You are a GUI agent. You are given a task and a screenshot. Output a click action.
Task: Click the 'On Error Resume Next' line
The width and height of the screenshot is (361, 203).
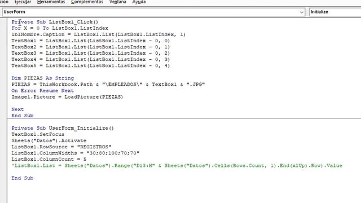(43, 90)
